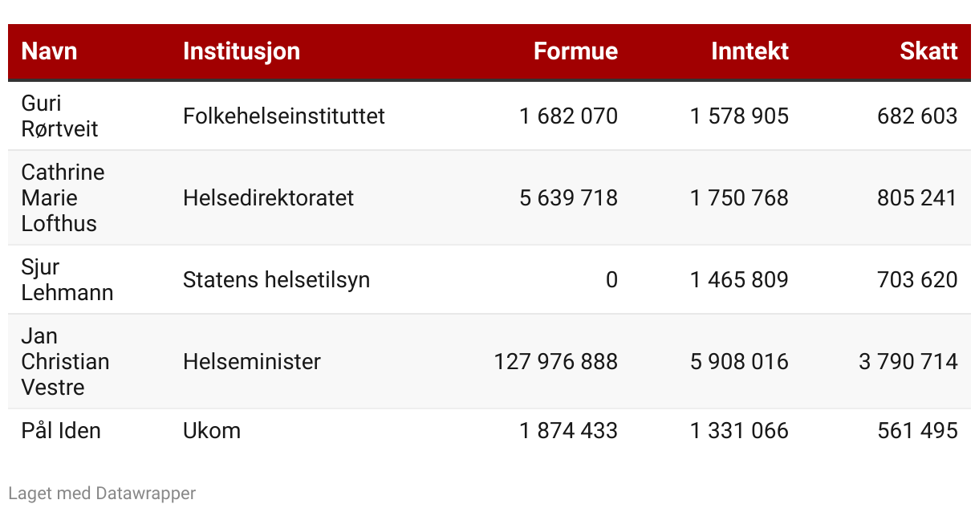Select the 127 976 888 Formue value

pyautogui.click(x=555, y=361)
